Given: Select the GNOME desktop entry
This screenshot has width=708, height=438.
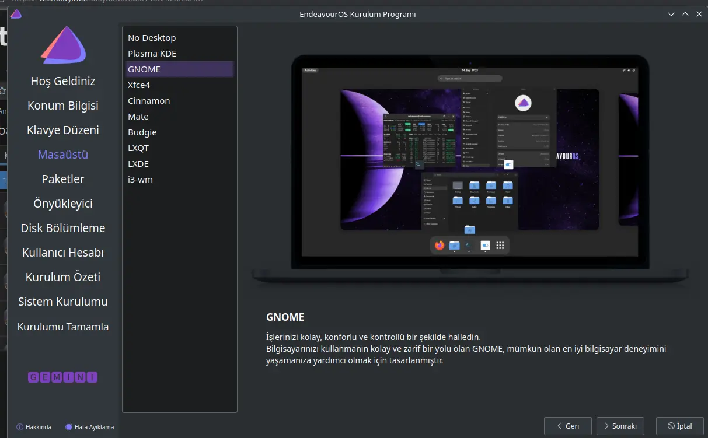Looking at the screenshot, I should 180,69.
